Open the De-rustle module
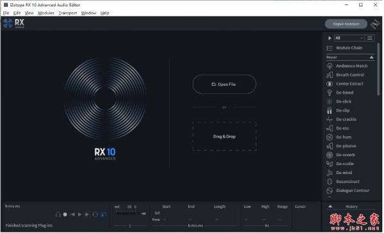Image resolution: width=384 pixels, height=233 pixels. coord(340,164)
